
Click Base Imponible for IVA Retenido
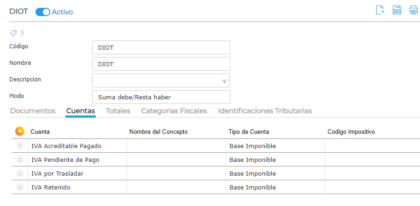coord(253,187)
